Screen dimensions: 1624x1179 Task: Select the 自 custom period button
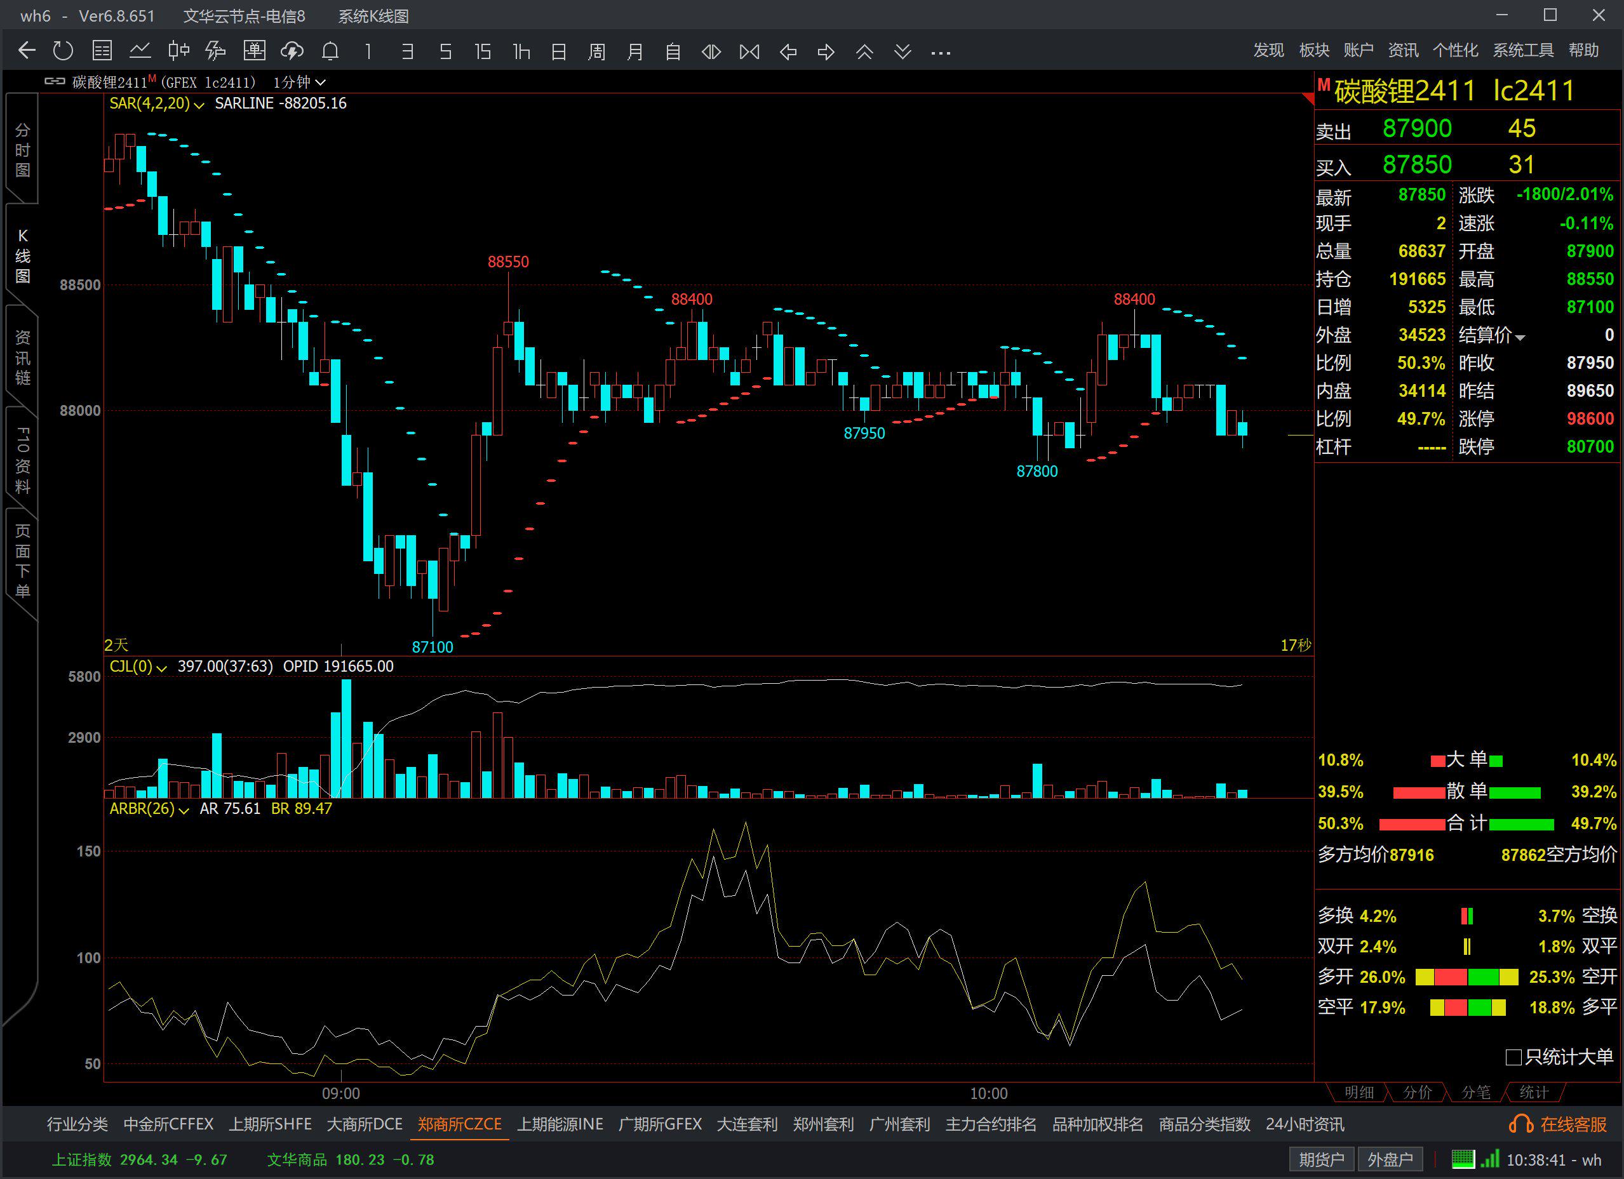point(673,51)
